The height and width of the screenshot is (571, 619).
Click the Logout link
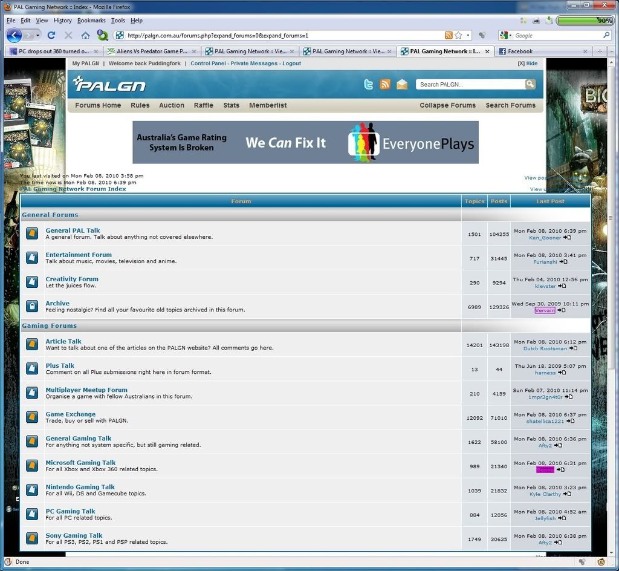292,63
